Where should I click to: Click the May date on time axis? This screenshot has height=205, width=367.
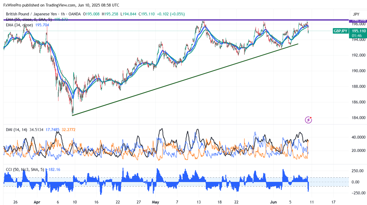point(155,202)
